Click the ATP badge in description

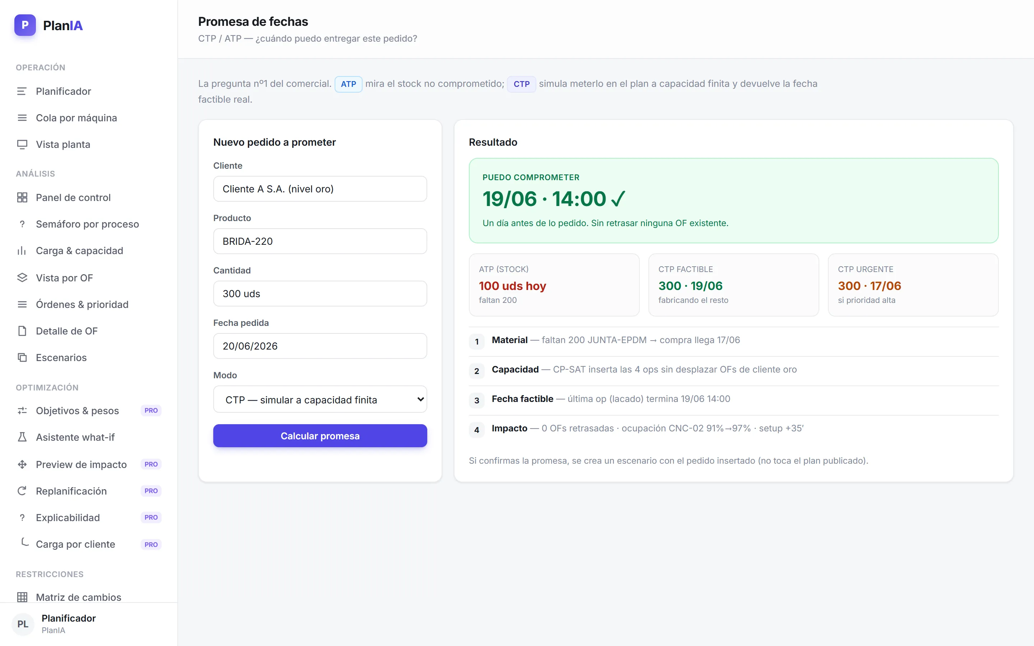pos(348,84)
